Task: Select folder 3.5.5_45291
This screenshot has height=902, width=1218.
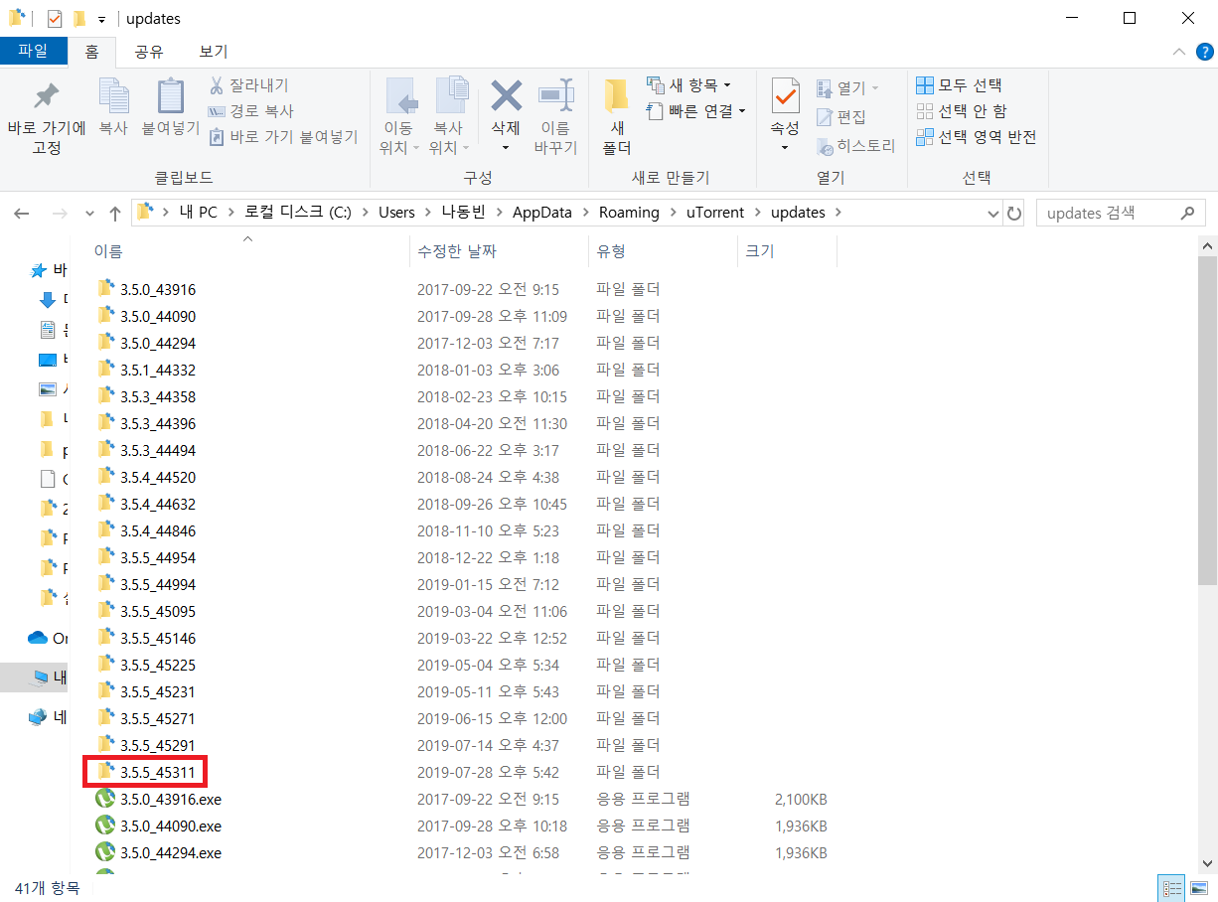Action: (158, 745)
